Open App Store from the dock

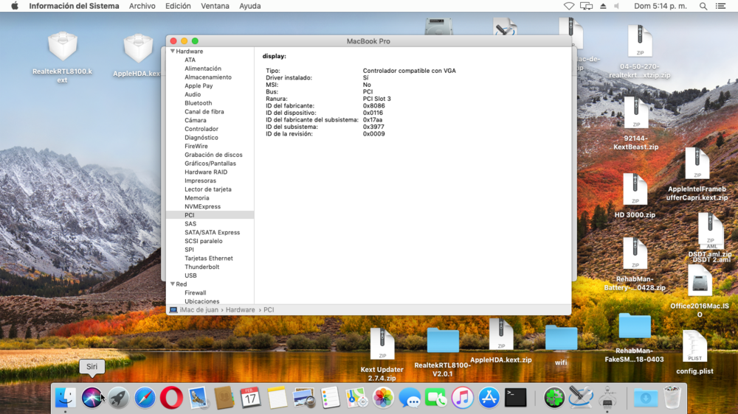(x=489, y=398)
